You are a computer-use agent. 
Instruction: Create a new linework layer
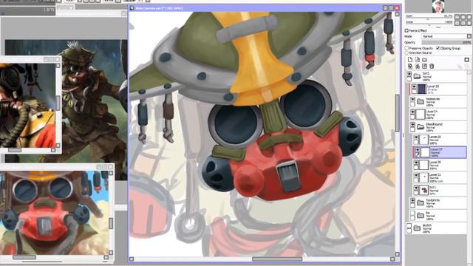click(418, 60)
